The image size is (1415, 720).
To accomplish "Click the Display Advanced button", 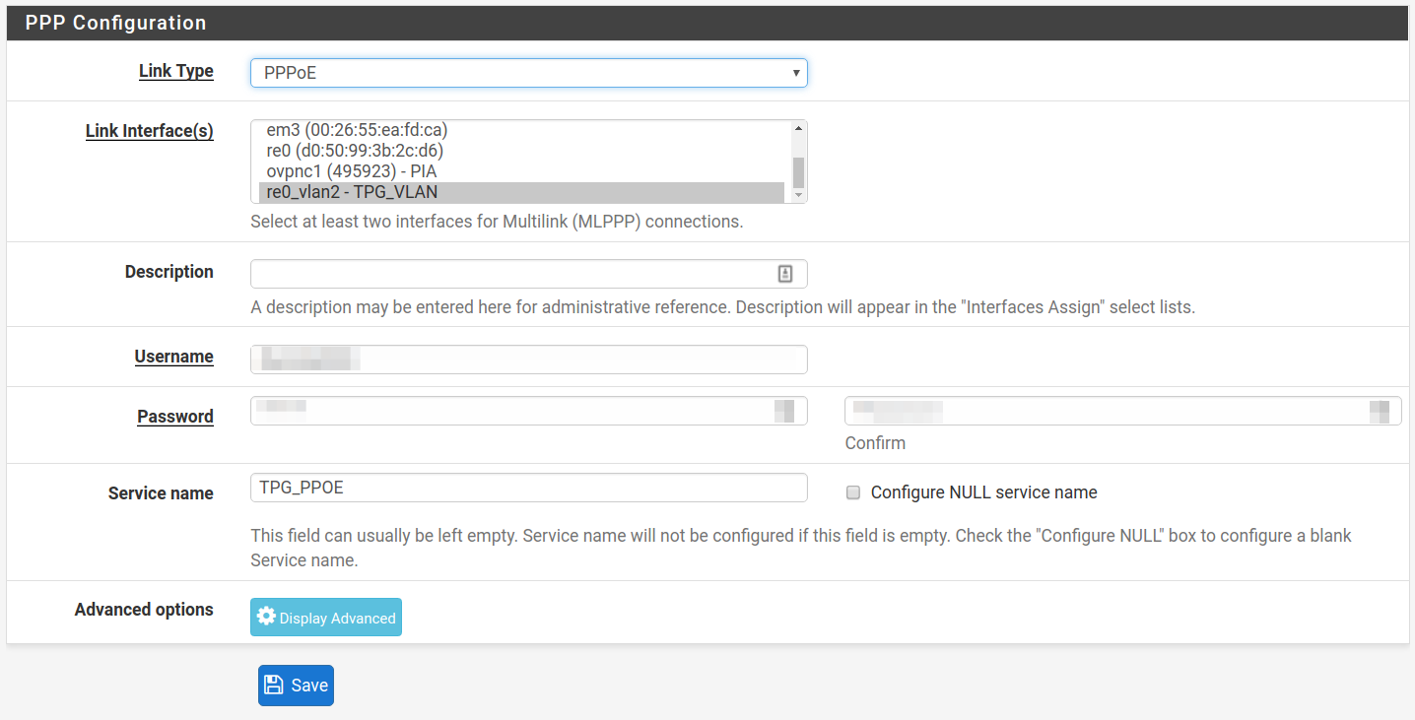I will 325,617.
